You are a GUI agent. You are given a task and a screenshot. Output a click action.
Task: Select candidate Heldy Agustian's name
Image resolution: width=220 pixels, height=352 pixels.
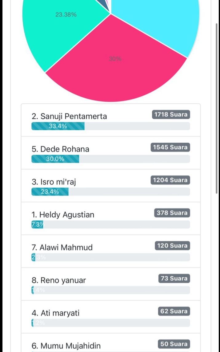tap(63, 215)
